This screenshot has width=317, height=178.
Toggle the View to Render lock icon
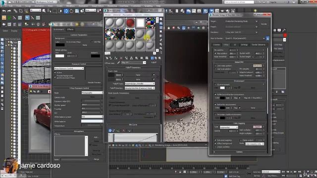(x=267, y=38)
